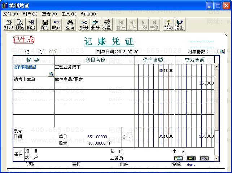Click the first 销售出库单 summary field

[x=25, y=67]
